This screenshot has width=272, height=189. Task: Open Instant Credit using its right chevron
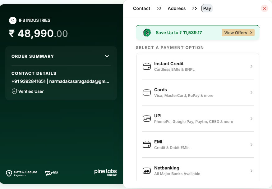(x=251, y=66)
